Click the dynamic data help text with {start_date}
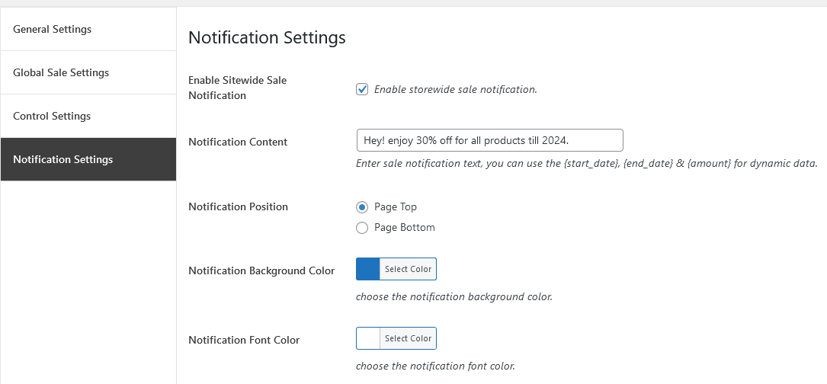The height and width of the screenshot is (384, 827). click(x=586, y=164)
